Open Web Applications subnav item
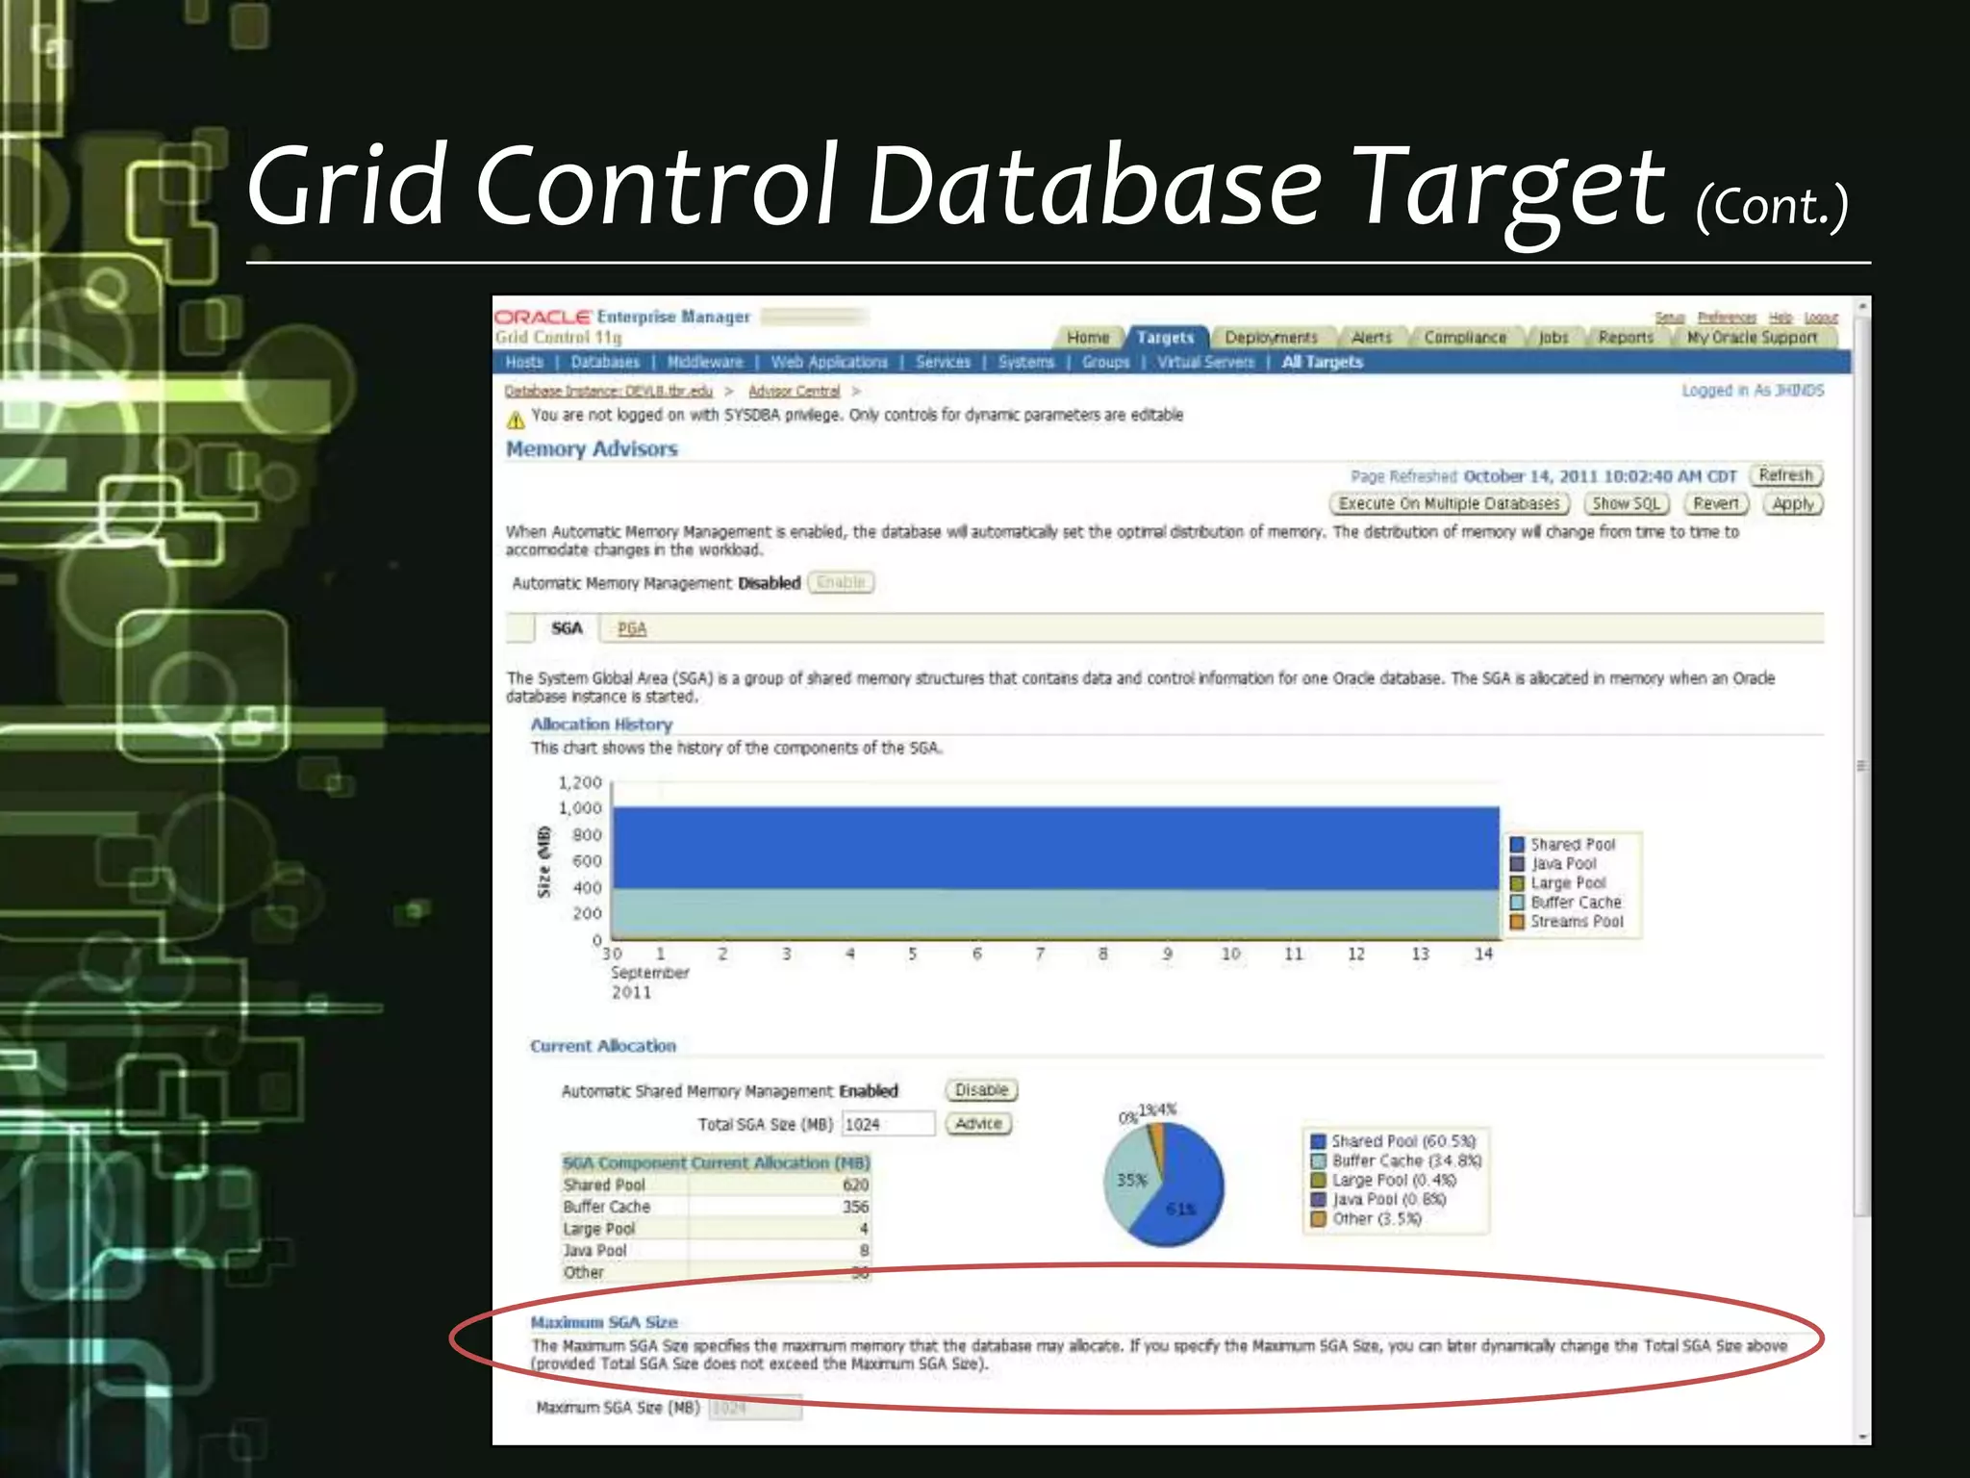1970x1478 pixels. (829, 363)
